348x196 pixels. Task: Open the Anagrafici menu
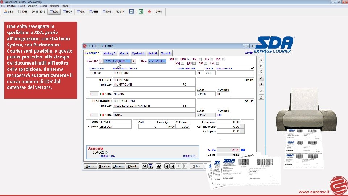point(32,6)
